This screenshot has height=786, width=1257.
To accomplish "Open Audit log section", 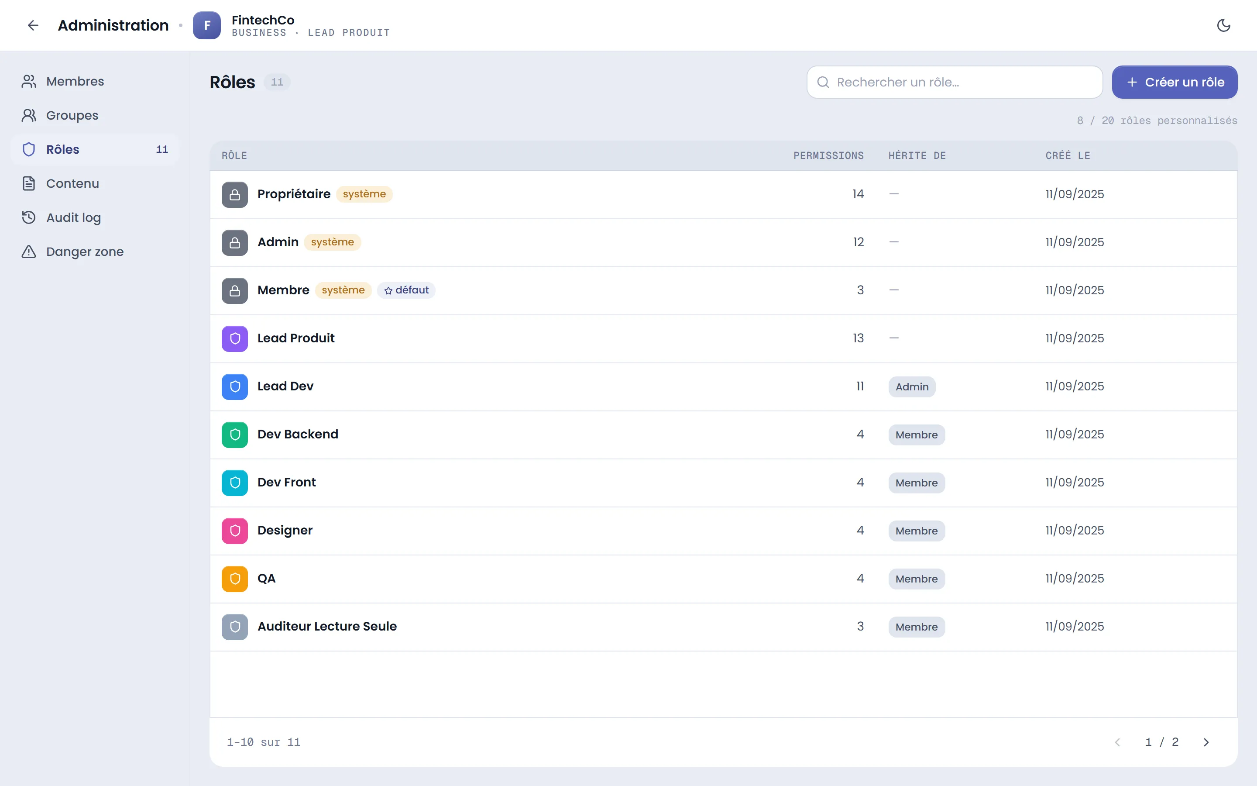I will point(95,217).
